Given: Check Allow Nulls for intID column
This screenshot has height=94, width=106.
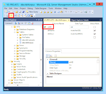Looking at the screenshot, I should tap(95, 27).
